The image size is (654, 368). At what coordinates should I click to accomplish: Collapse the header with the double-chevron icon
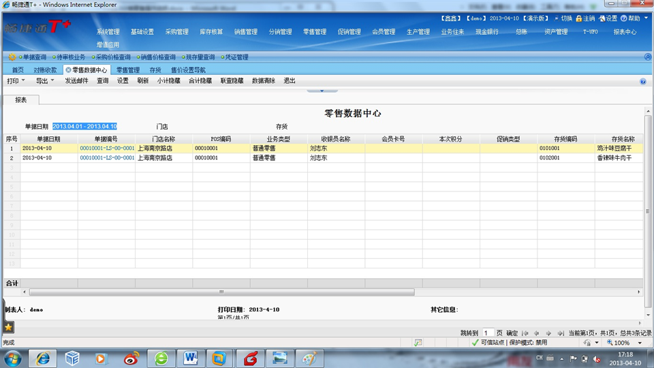click(647, 57)
